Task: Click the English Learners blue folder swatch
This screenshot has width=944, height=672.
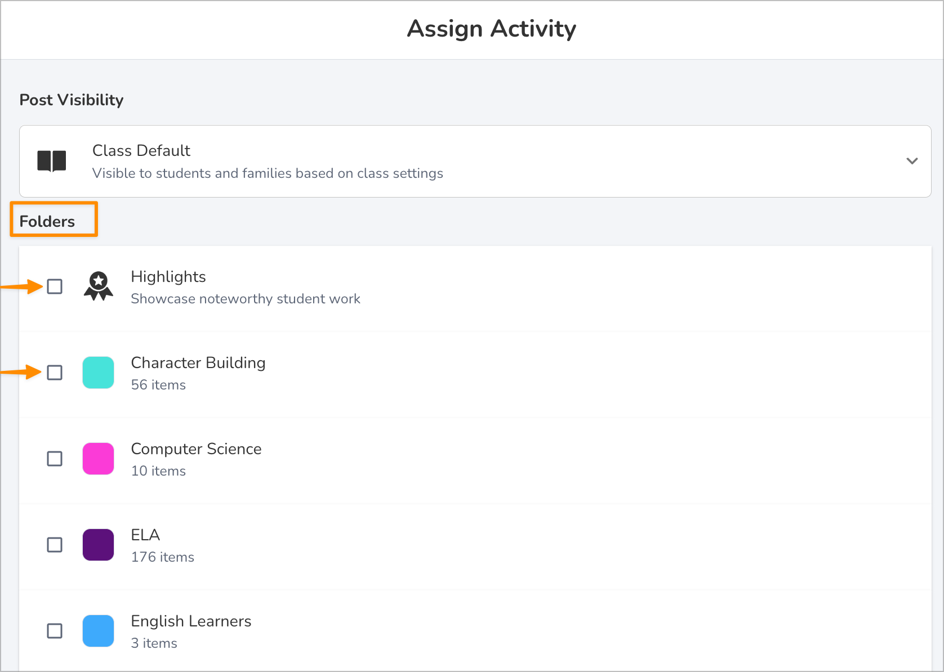Action: (x=98, y=630)
